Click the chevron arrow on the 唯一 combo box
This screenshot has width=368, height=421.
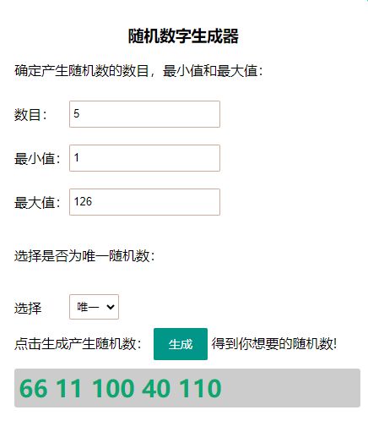tap(111, 307)
